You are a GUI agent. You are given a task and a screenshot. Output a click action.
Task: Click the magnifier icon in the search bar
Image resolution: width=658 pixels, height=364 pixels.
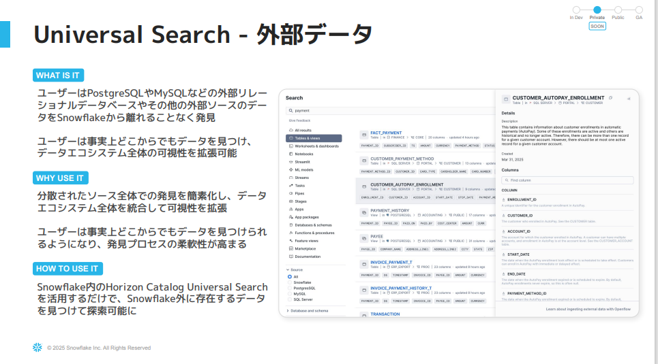click(290, 111)
